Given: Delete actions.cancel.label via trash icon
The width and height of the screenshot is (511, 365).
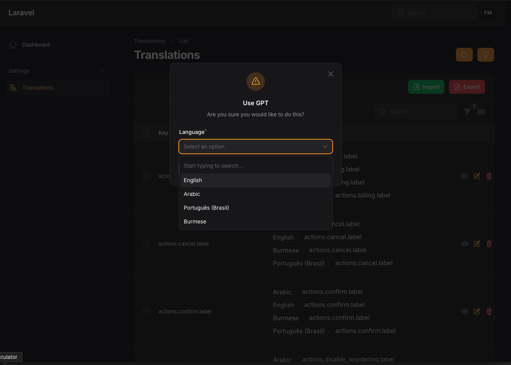Looking at the screenshot, I should point(489,244).
